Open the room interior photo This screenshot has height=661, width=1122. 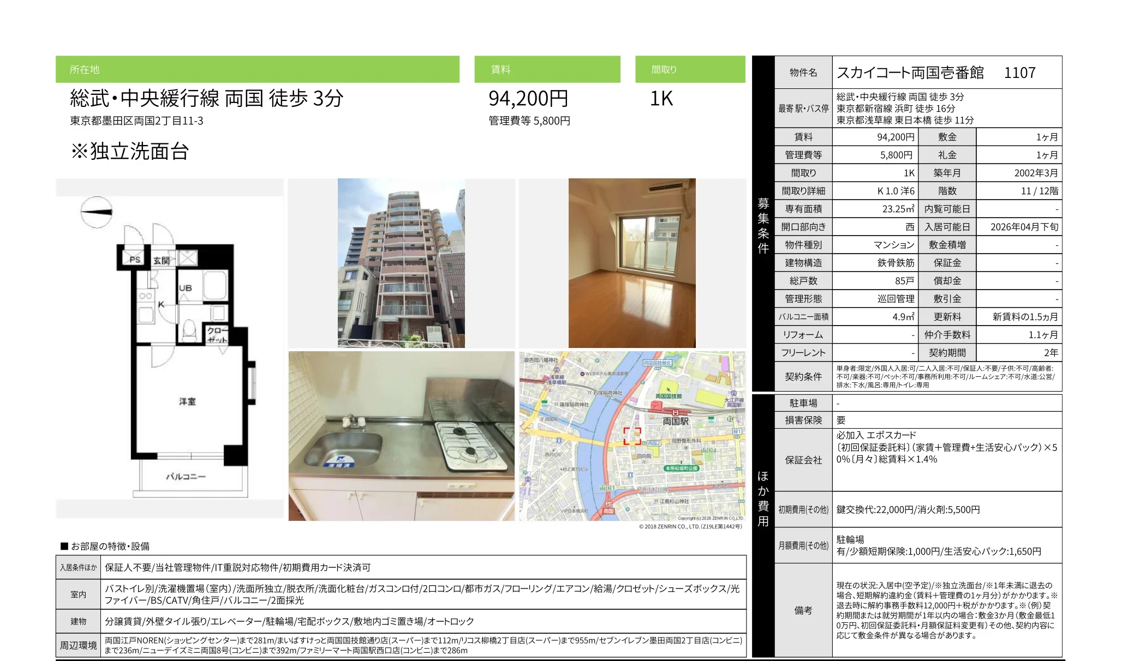(632, 263)
